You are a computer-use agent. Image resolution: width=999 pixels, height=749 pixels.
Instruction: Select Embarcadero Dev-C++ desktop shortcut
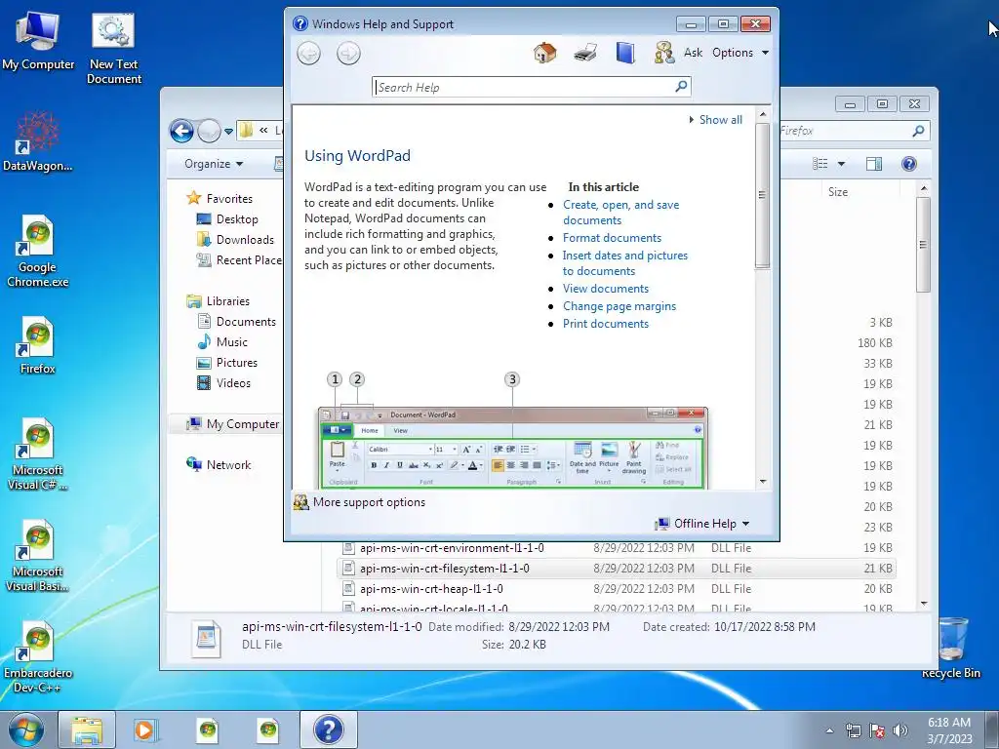(x=38, y=657)
